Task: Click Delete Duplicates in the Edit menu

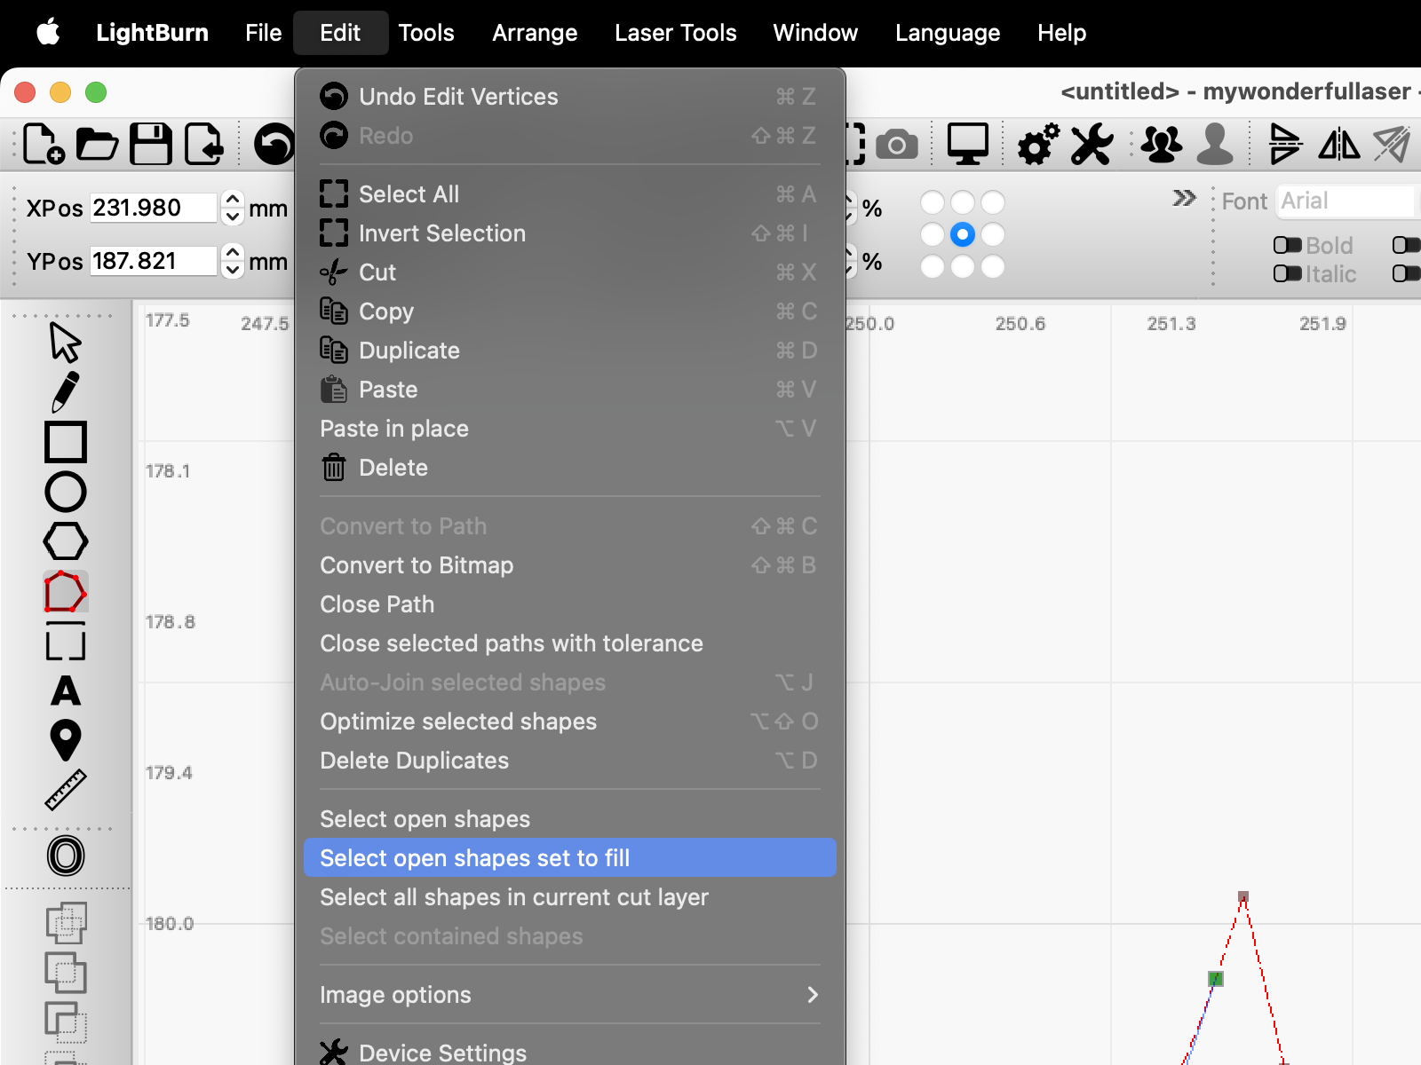Action: click(x=414, y=761)
